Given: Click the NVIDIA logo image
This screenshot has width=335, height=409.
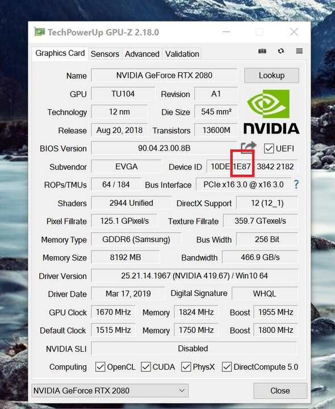Looking at the screenshot, I should 271,112.
